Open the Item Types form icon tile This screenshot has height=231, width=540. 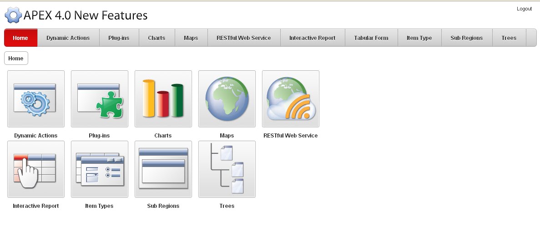(x=100, y=169)
